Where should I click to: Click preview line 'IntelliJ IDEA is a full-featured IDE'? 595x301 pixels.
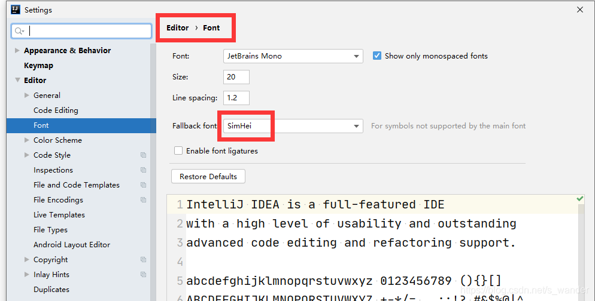point(315,204)
